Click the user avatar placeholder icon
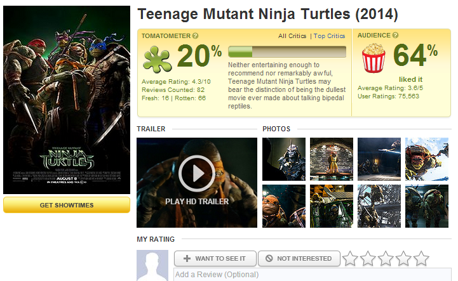The image size is (458, 281). 152,266
